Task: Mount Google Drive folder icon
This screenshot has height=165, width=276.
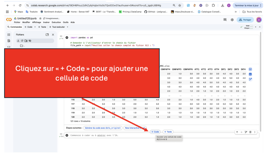Action: [26, 41]
